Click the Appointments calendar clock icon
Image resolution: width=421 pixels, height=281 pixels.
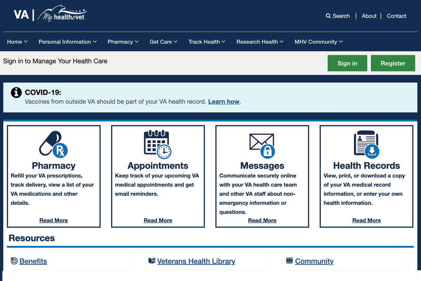158,144
